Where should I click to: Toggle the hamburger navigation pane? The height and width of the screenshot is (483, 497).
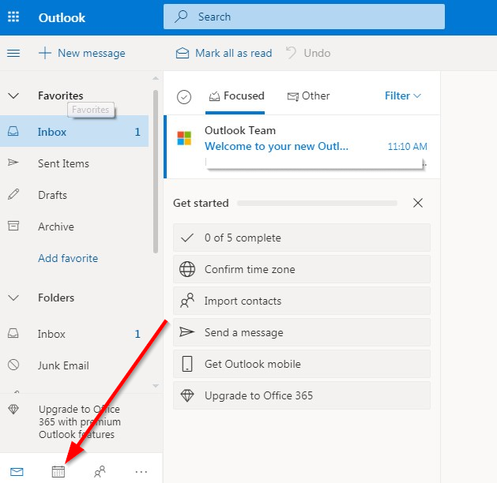pos(13,53)
